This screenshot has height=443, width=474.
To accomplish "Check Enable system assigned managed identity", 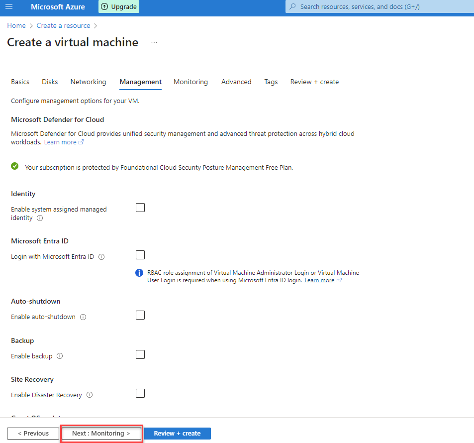I will pos(140,208).
